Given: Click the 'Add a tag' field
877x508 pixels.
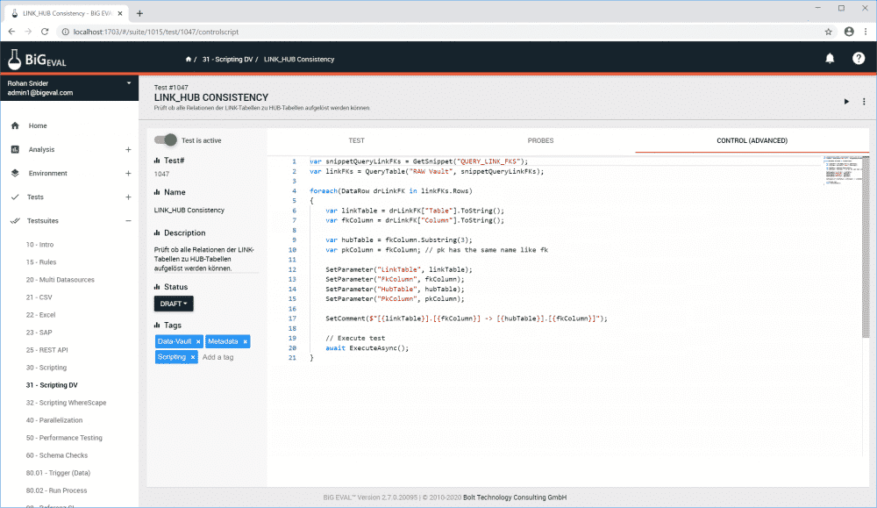Looking at the screenshot, I should [x=217, y=357].
